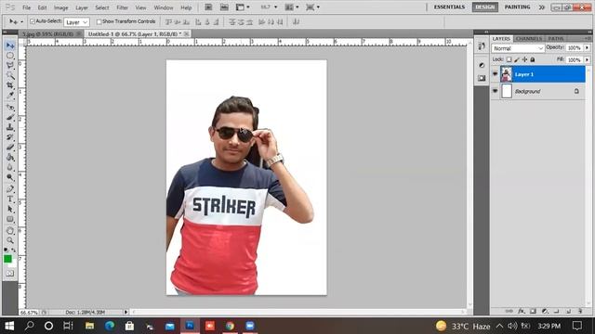Open the Adjustments panel icon
This screenshot has height=334, width=595.
click(x=482, y=65)
